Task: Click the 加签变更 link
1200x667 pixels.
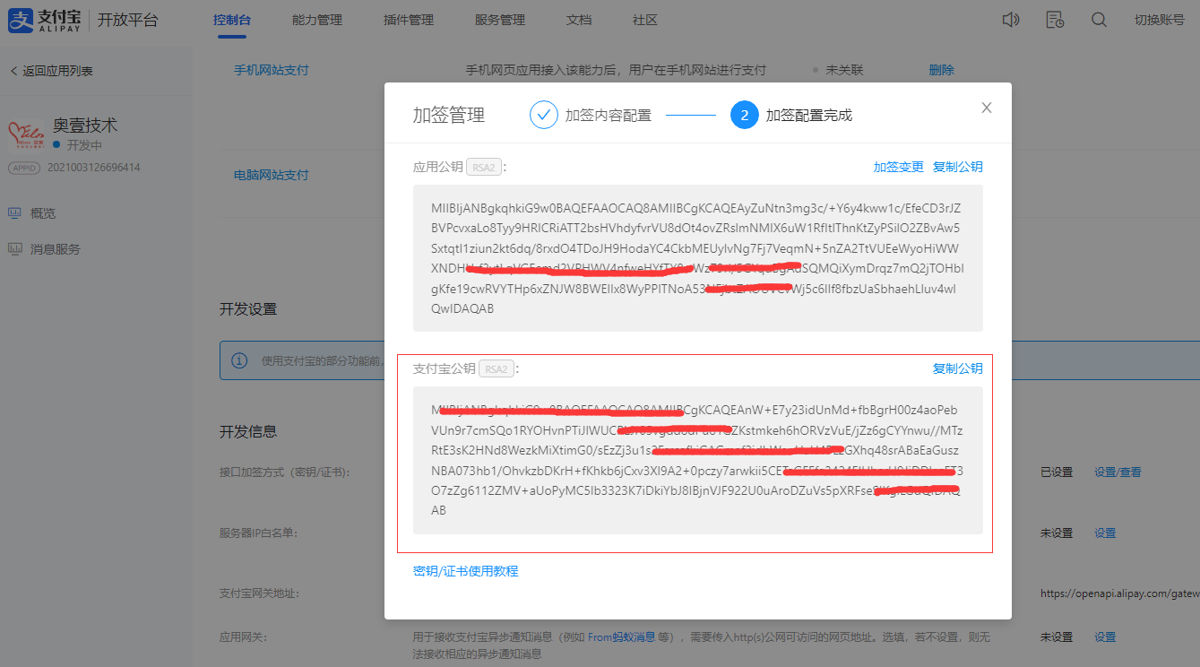Action: click(898, 167)
